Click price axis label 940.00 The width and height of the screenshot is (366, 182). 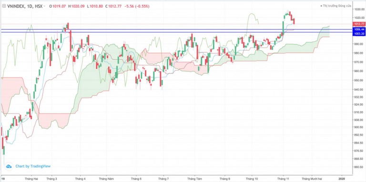coord(359,90)
